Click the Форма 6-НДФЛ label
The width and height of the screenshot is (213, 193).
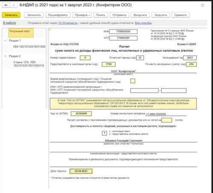[x=186, y=44]
